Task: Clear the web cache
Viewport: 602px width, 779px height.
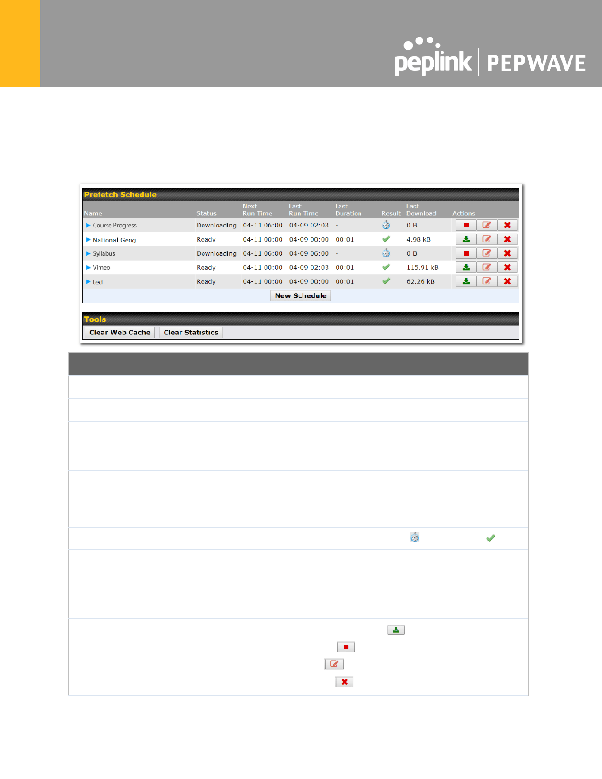Action: 120,333
